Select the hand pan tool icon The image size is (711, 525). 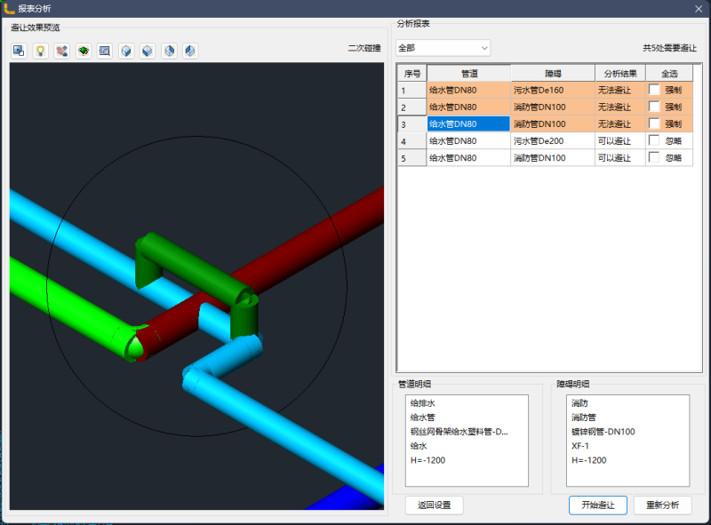[x=62, y=51]
